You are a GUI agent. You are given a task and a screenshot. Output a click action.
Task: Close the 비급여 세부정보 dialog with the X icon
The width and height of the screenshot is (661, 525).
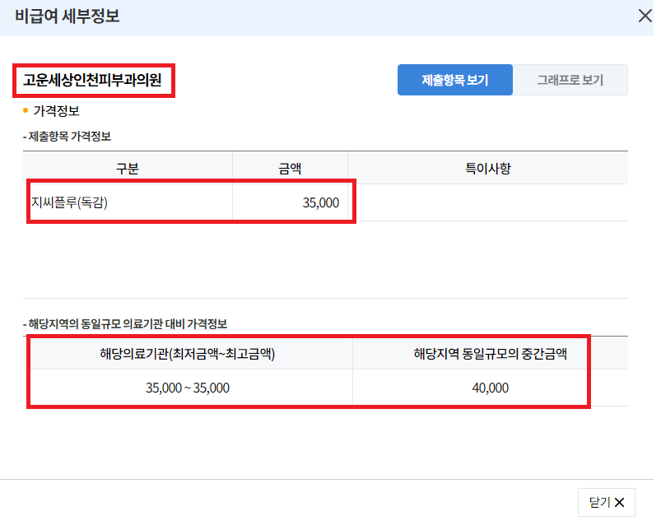coord(645,16)
